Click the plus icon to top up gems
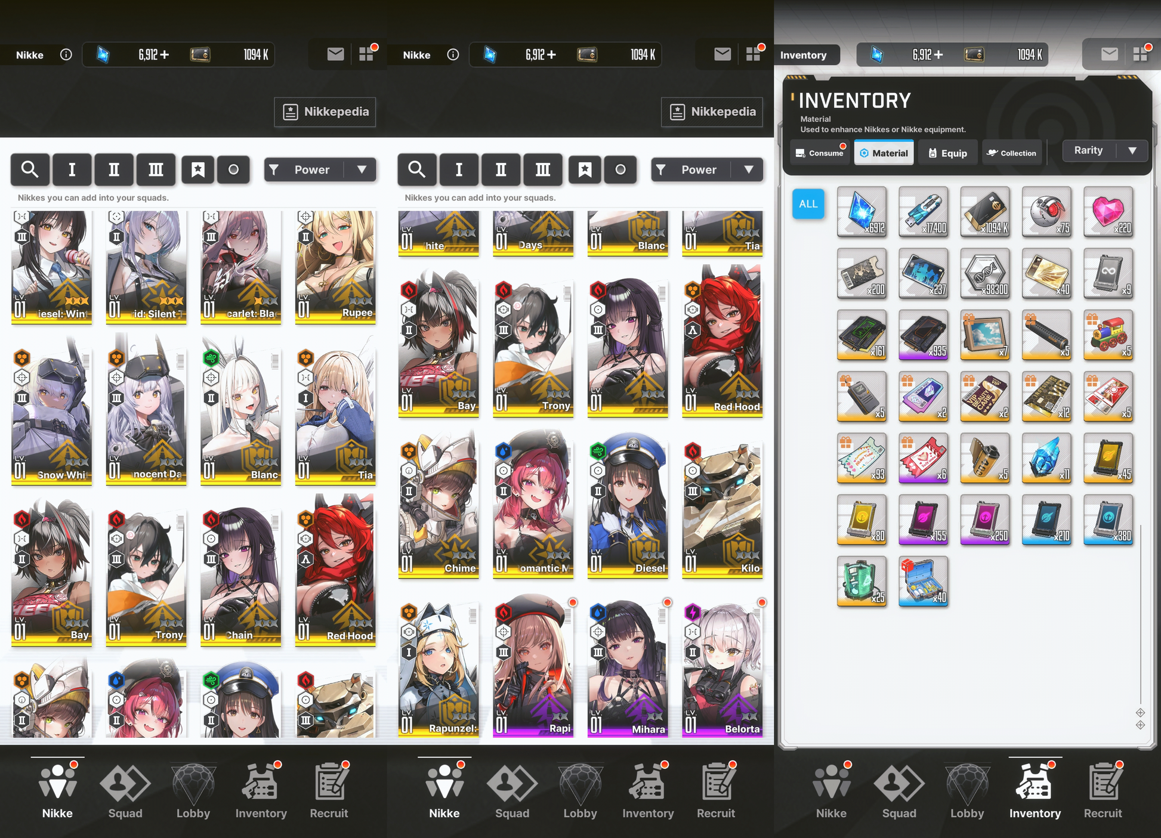This screenshot has width=1161, height=838. (x=165, y=54)
